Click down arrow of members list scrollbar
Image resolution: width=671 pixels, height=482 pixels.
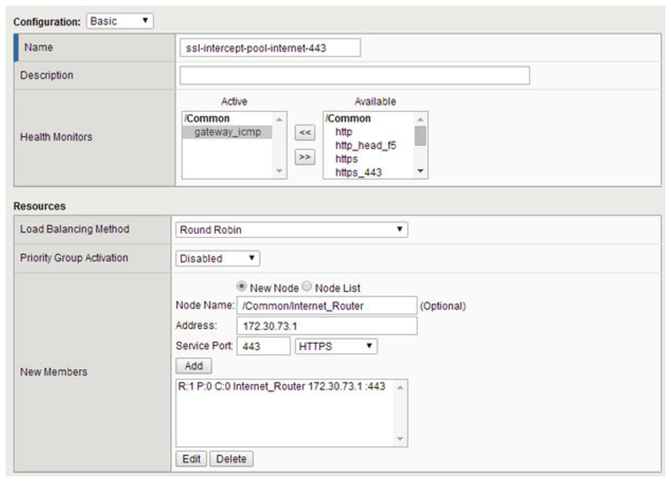point(400,439)
